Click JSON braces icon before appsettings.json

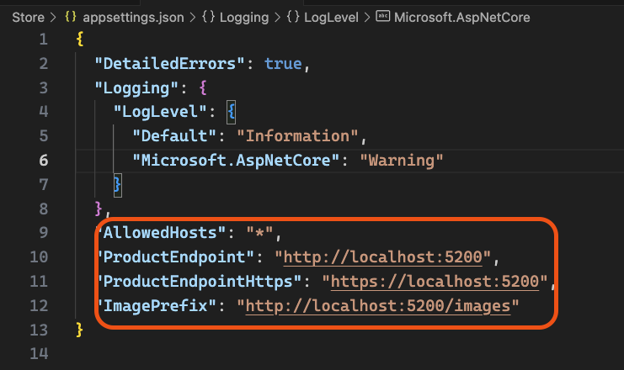point(71,17)
